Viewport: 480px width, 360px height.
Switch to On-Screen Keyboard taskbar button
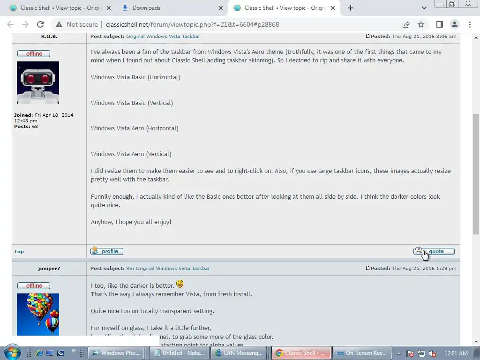pos(362,353)
